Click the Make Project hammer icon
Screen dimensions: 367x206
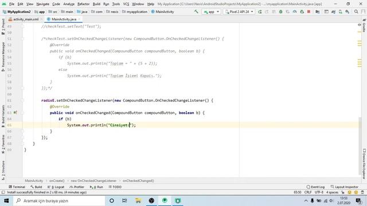pos(196,11)
